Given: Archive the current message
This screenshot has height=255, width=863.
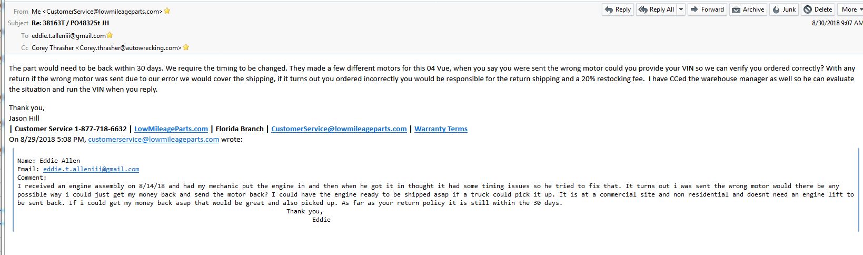Looking at the screenshot, I should point(748,9).
